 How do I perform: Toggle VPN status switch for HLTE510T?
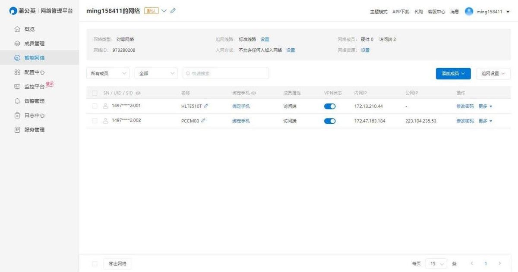pyautogui.click(x=330, y=106)
